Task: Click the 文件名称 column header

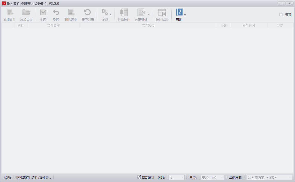Action: [53, 25]
